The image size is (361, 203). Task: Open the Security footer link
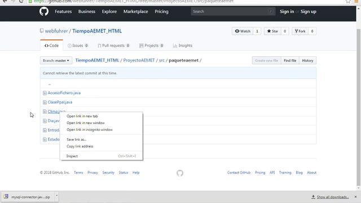click(108, 173)
